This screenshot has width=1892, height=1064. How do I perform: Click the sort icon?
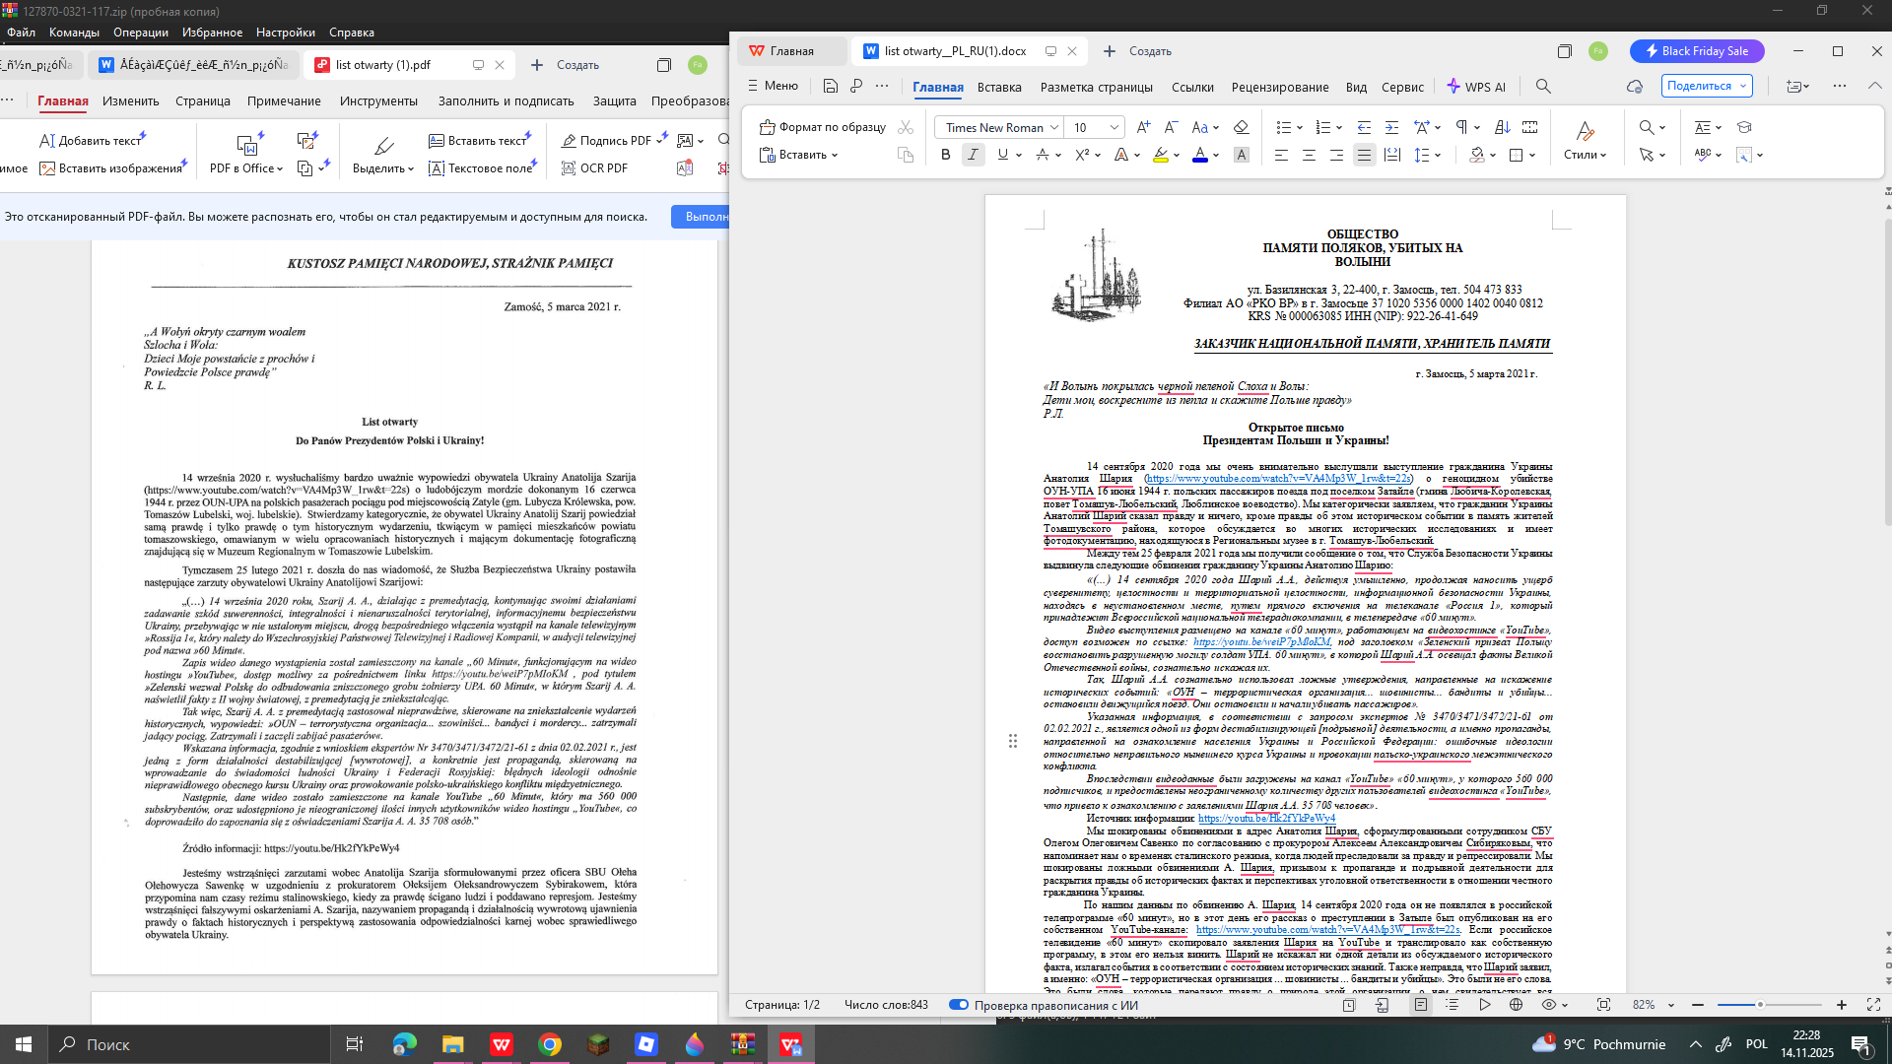point(1502,127)
